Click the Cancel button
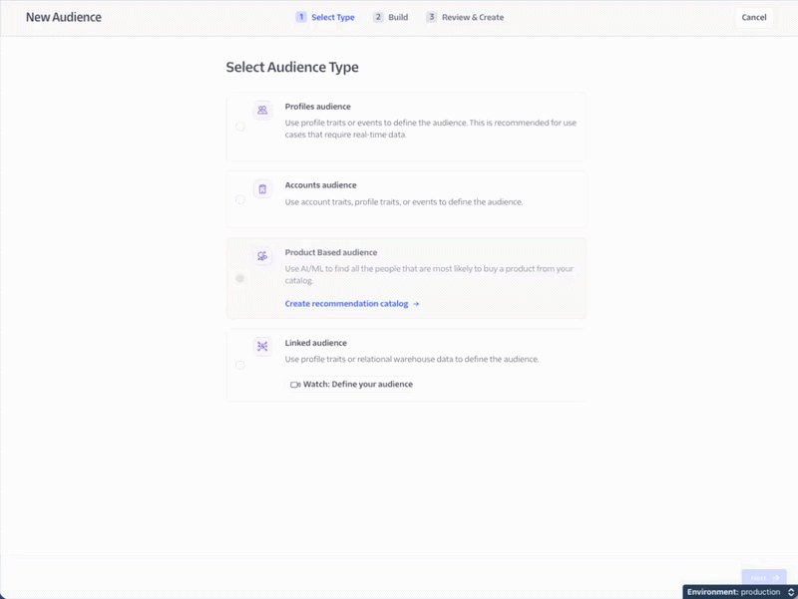Screen dimensions: 798x599 pos(753,17)
